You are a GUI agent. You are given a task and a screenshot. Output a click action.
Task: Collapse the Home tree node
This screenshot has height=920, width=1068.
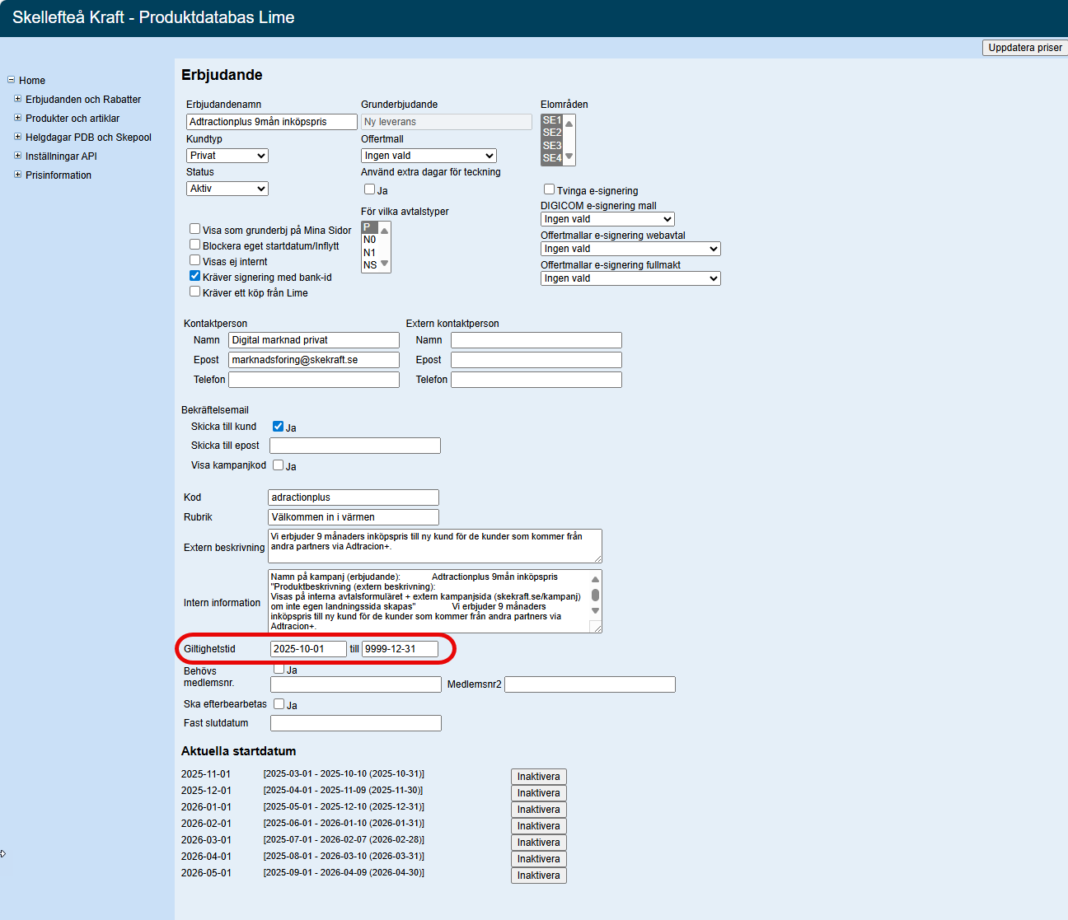pyautogui.click(x=12, y=80)
